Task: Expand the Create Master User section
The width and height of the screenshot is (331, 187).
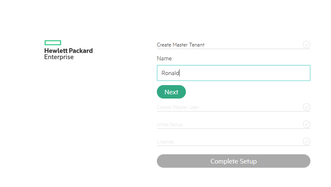Action: click(178, 107)
